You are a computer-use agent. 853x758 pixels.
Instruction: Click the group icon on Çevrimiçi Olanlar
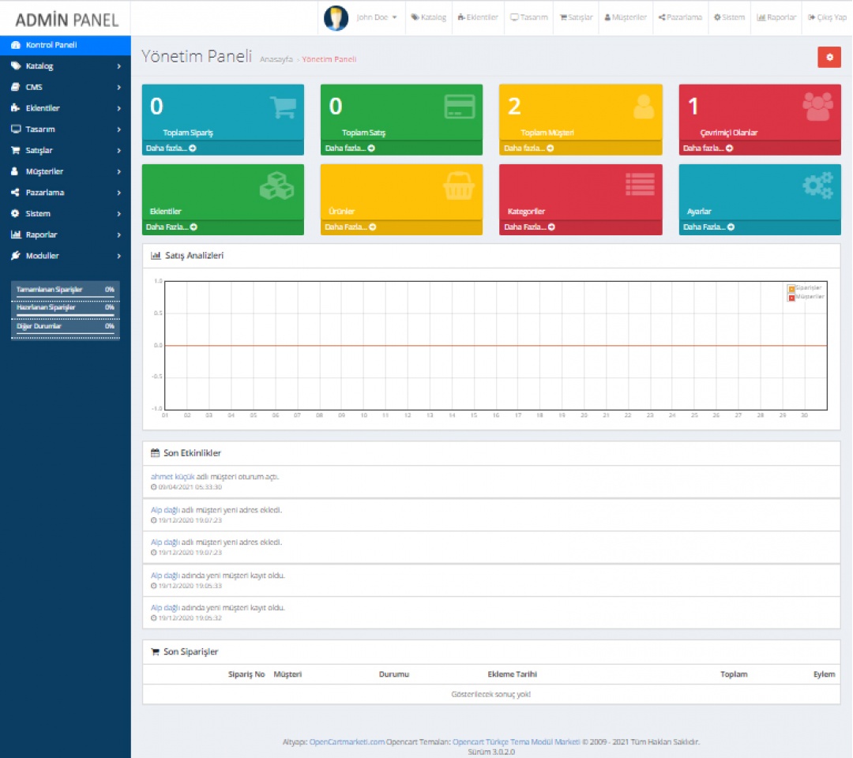817,107
